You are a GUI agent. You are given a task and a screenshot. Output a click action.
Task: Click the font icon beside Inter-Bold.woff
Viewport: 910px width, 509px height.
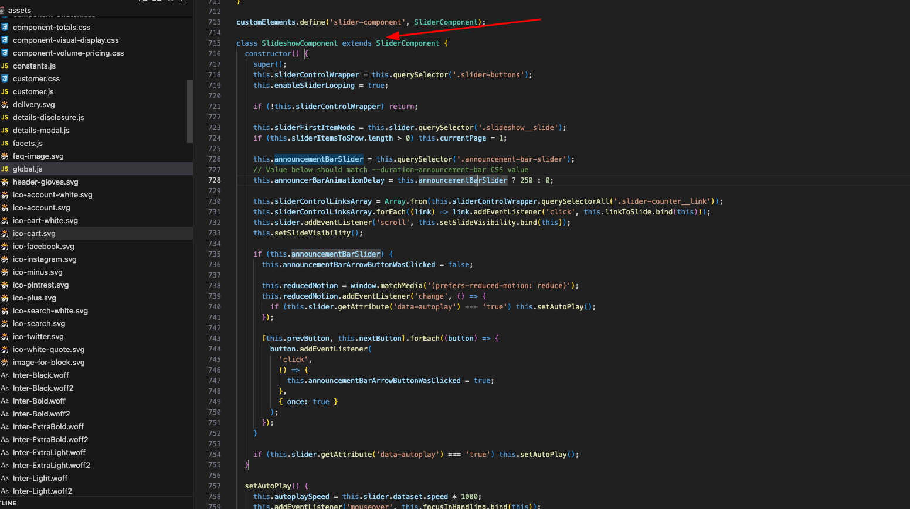(x=5, y=401)
